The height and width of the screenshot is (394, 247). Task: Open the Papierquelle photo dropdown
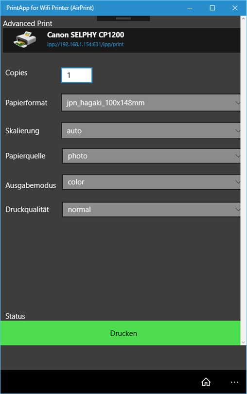151,156
